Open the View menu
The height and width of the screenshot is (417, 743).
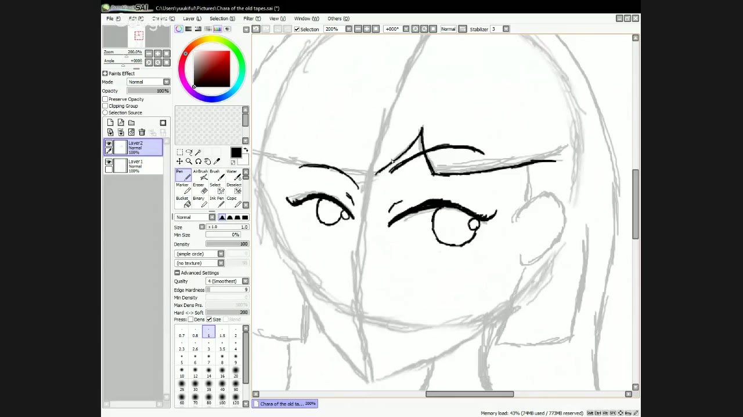coord(277,19)
